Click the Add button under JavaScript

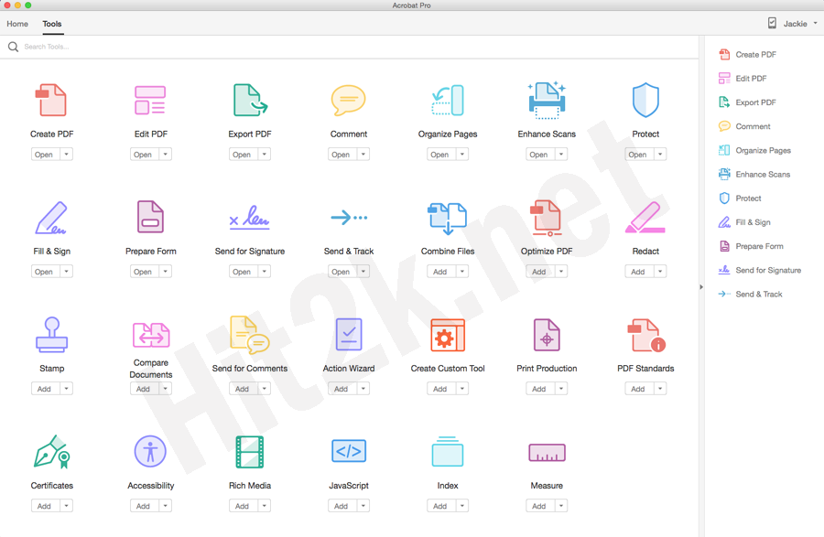(342, 506)
